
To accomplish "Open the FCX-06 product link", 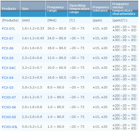I will pos(8,48).
